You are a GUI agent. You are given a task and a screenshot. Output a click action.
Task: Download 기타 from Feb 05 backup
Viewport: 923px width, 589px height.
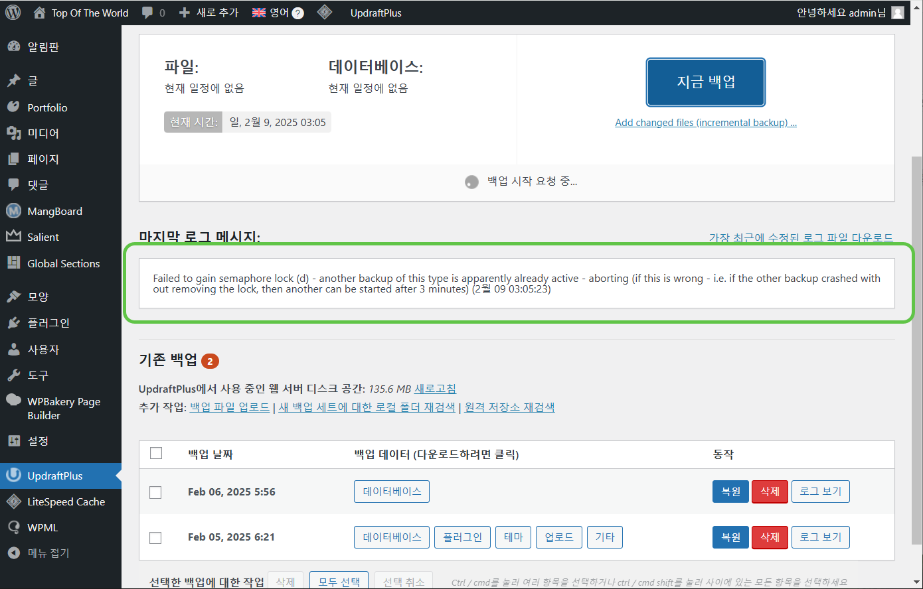[x=605, y=537]
